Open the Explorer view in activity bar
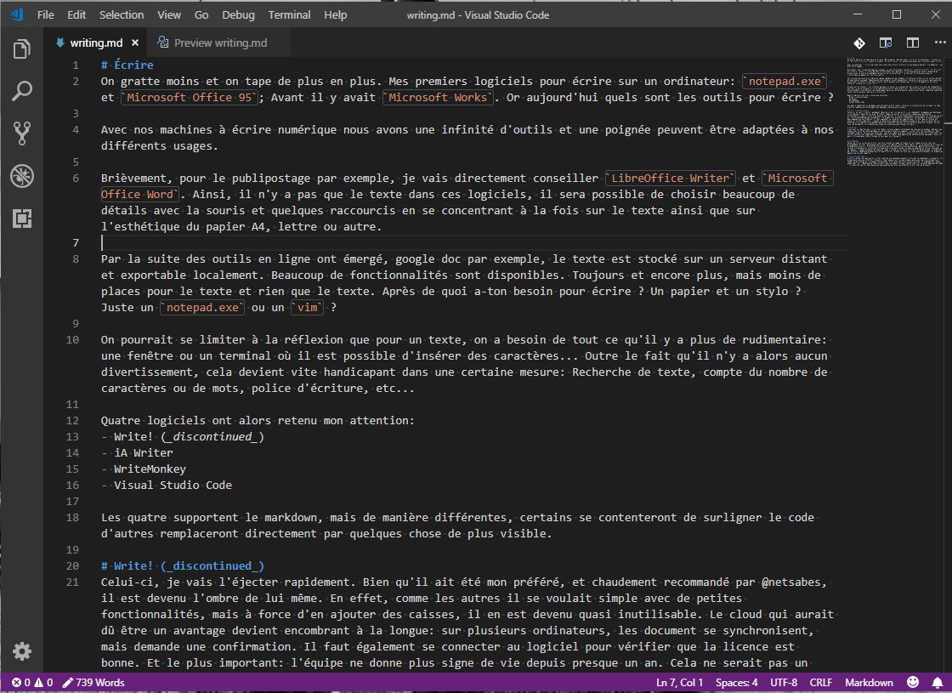952x693 pixels. point(22,48)
